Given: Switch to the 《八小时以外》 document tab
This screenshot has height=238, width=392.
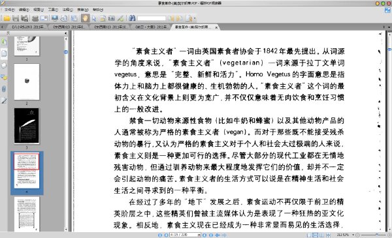Looking at the screenshot, I should click(x=27, y=27).
